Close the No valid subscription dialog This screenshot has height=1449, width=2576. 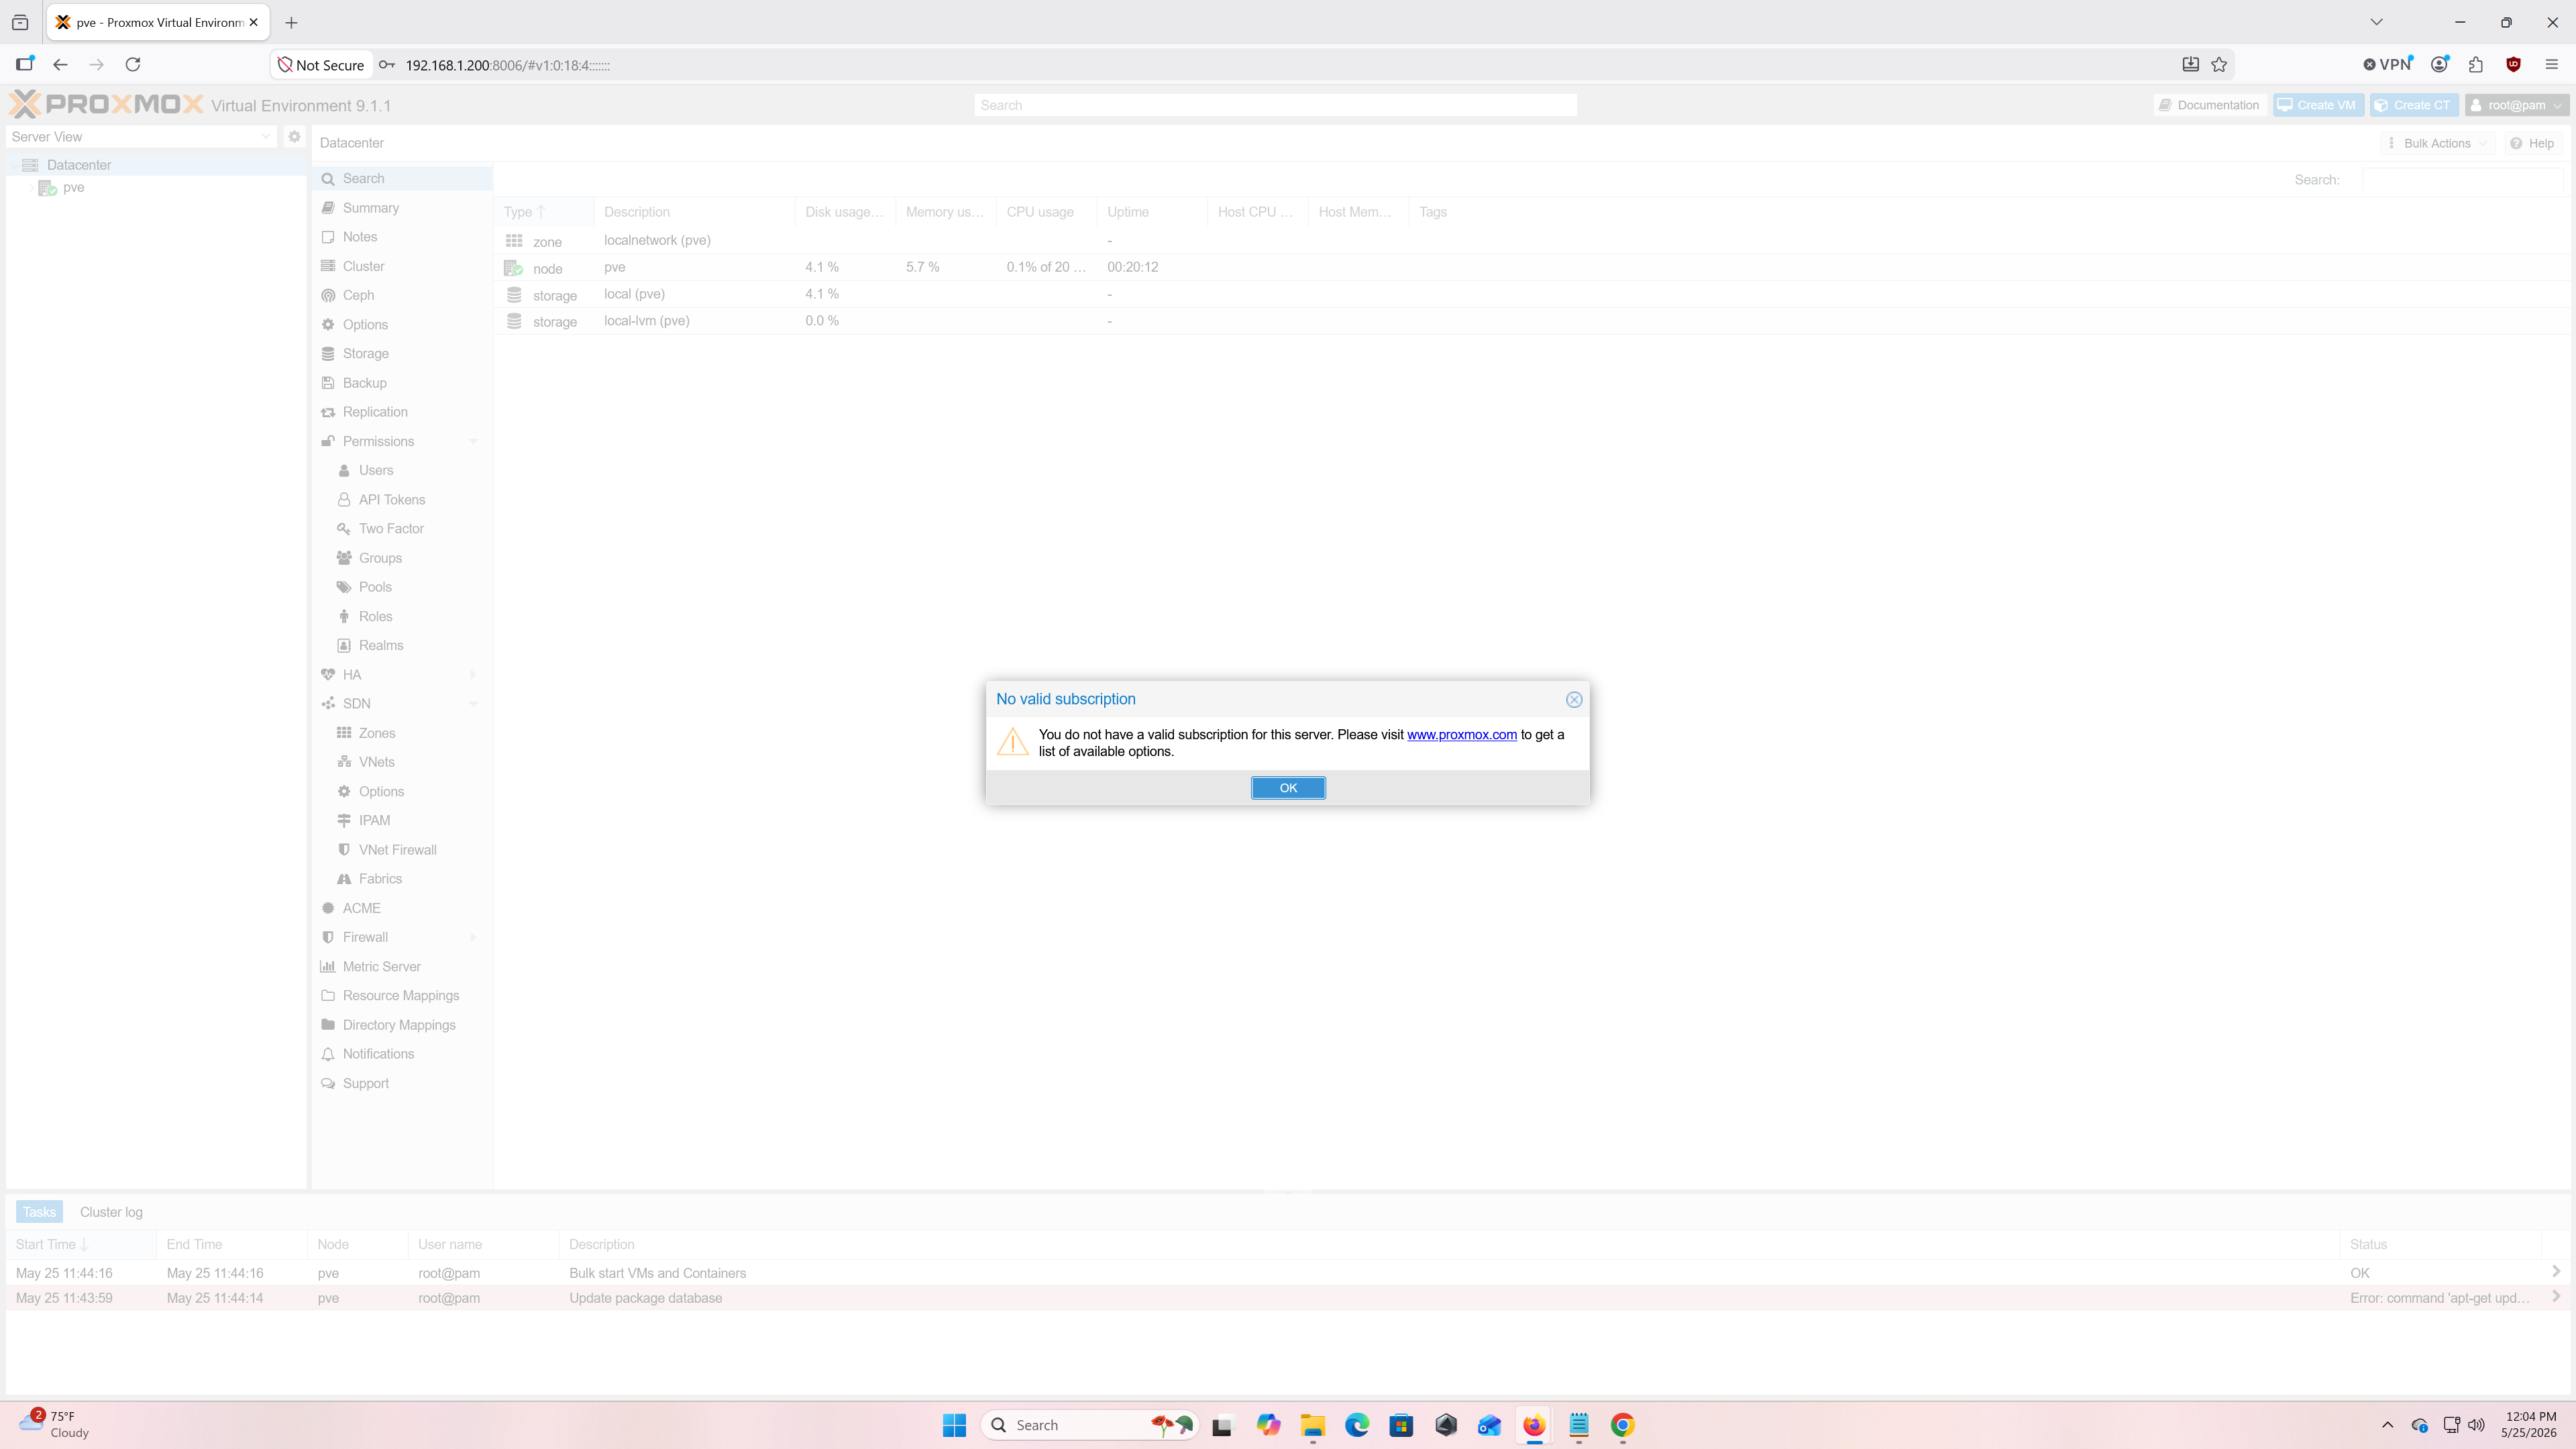[1574, 700]
